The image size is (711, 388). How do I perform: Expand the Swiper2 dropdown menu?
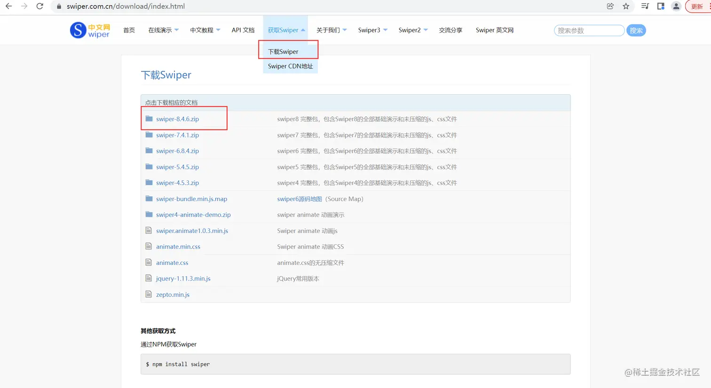pyautogui.click(x=413, y=30)
